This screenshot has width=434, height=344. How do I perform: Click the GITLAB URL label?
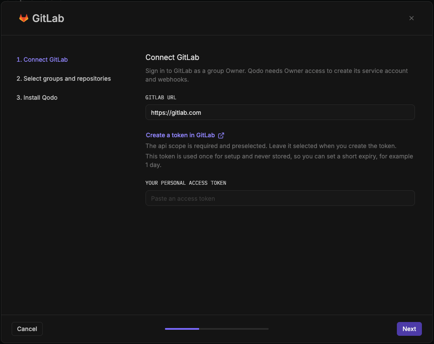click(161, 98)
